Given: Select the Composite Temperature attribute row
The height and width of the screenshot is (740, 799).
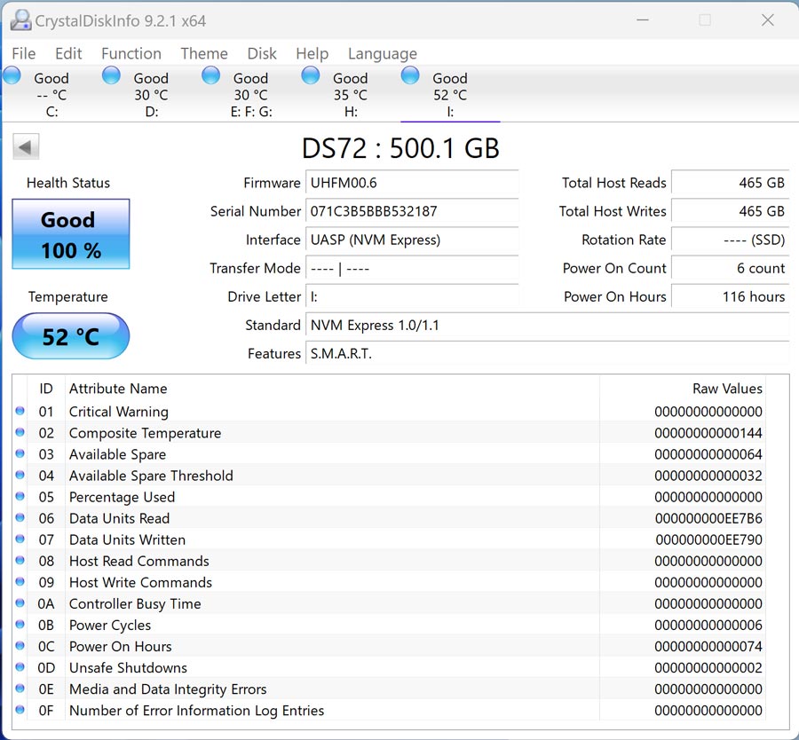Looking at the screenshot, I should (145, 433).
